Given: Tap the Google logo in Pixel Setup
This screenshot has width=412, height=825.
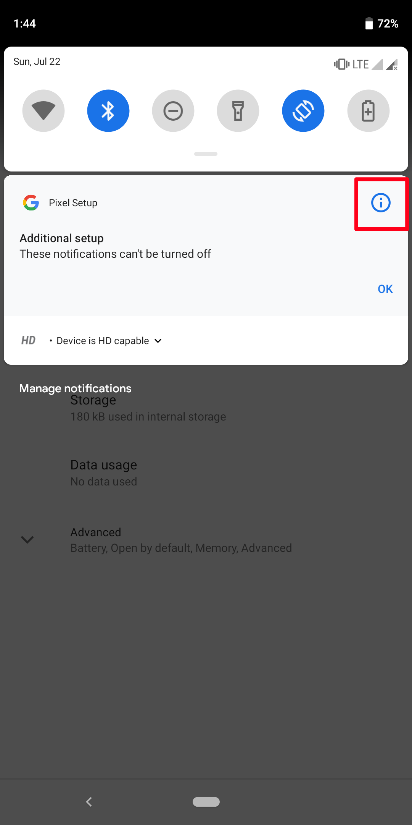Looking at the screenshot, I should point(31,203).
